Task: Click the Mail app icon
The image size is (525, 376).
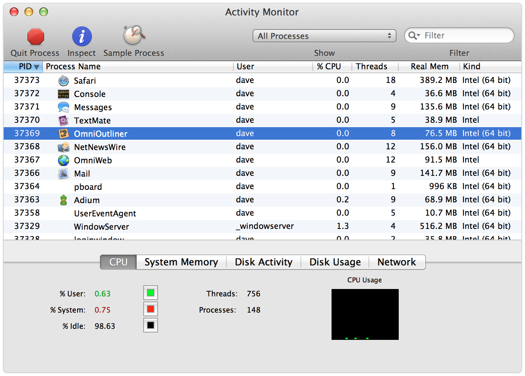Action: coord(63,173)
